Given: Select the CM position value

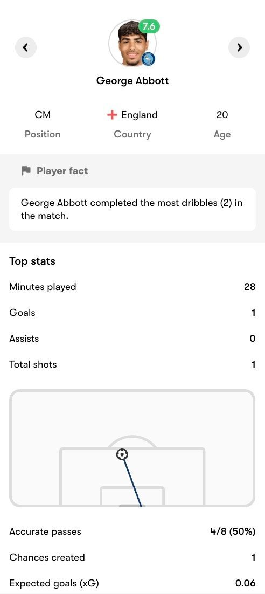Looking at the screenshot, I should click(x=43, y=115).
